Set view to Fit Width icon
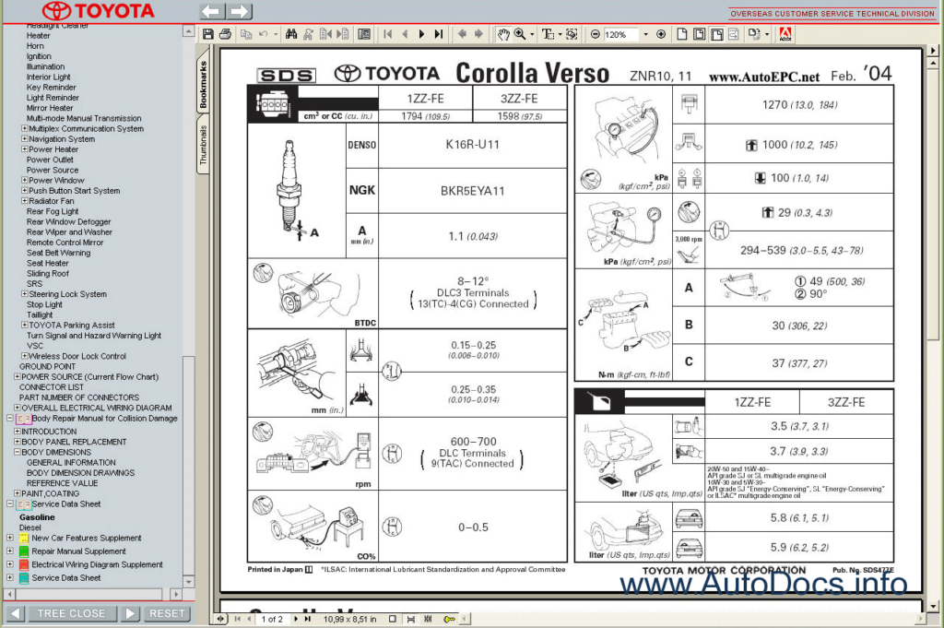Image resolution: width=944 pixels, height=628 pixels. (716, 34)
